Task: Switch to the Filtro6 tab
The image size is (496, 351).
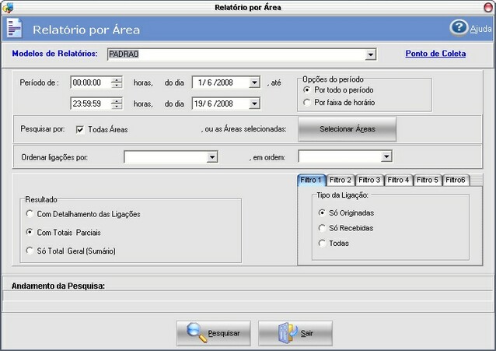Action: (456, 180)
